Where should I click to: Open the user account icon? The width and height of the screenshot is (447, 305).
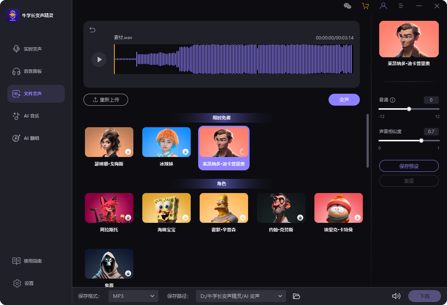point(383,6)
